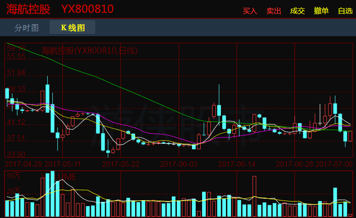Switch to the 分时图 tab
The height and width of the screenshot is (218, 356).
coord(27,27)
